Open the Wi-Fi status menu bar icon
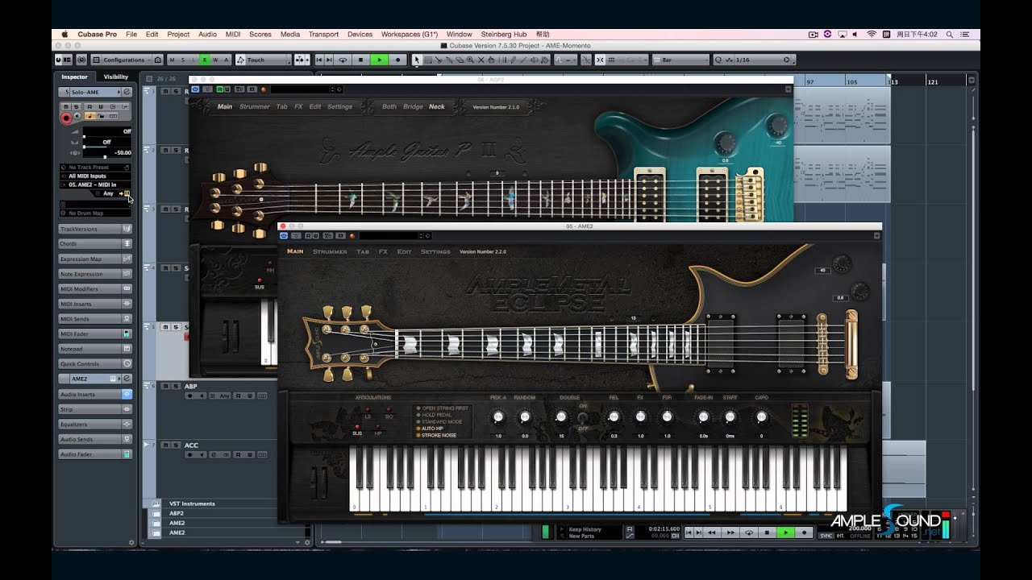This screenshot has height=580, width=1032. tap(872, 35)
